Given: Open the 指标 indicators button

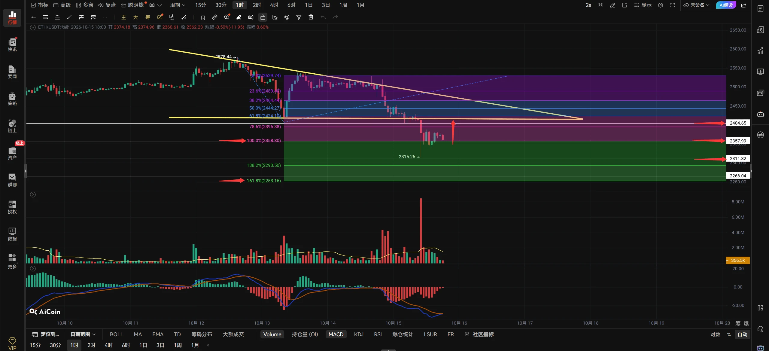Looking at the screenshot, I should pos(40,5).
